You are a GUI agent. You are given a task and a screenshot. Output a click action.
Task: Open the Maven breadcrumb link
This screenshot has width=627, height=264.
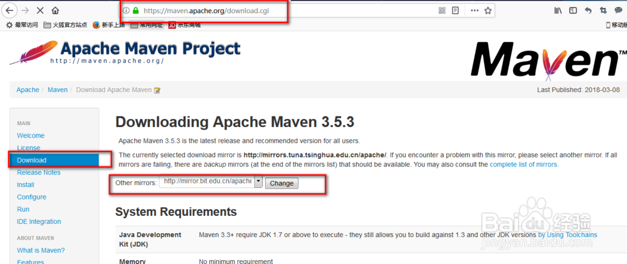pyautogui.click(x=58, y=89)
